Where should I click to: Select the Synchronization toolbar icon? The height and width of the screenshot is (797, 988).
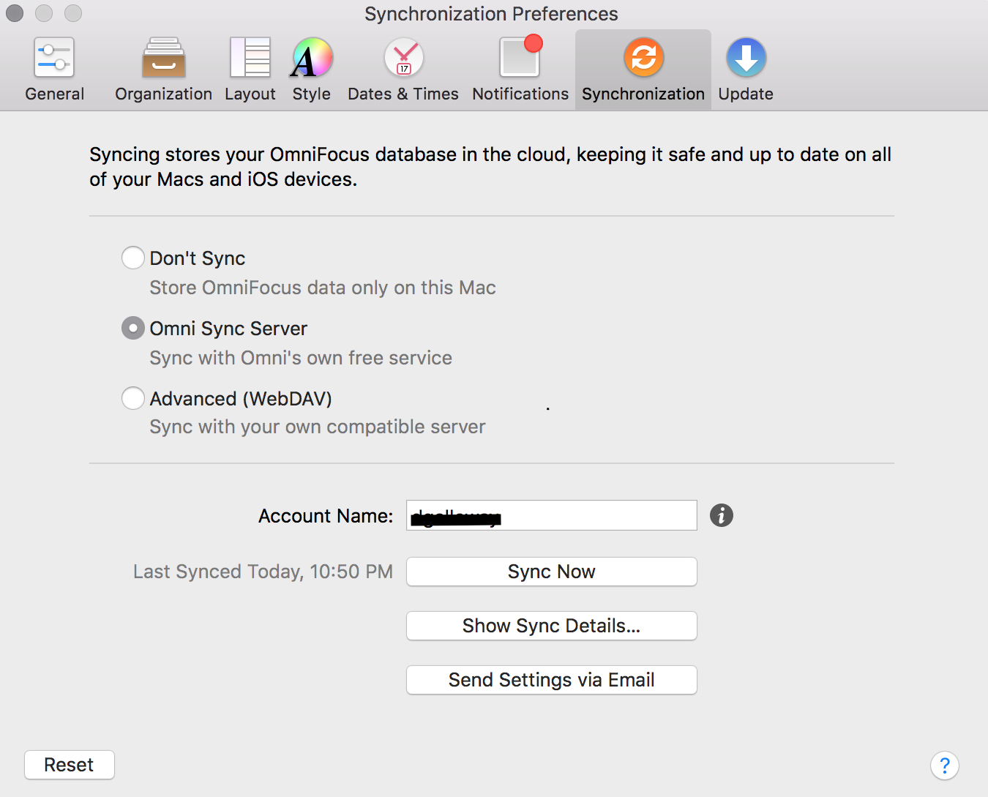click(x=643, y=70)
